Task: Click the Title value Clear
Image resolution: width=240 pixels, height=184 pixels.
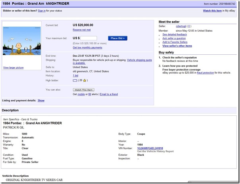Action: click(x=25, y=148)
